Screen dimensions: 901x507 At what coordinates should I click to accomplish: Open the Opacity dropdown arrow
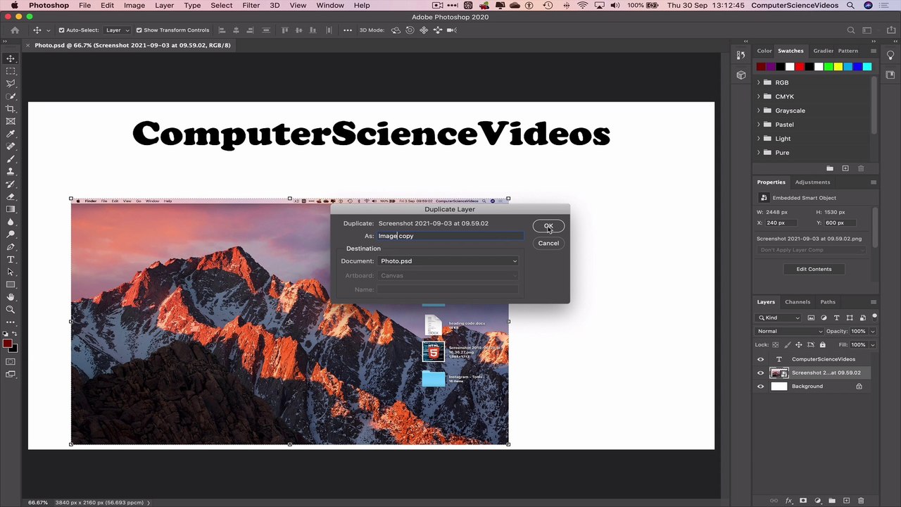(x=873, y=331)
